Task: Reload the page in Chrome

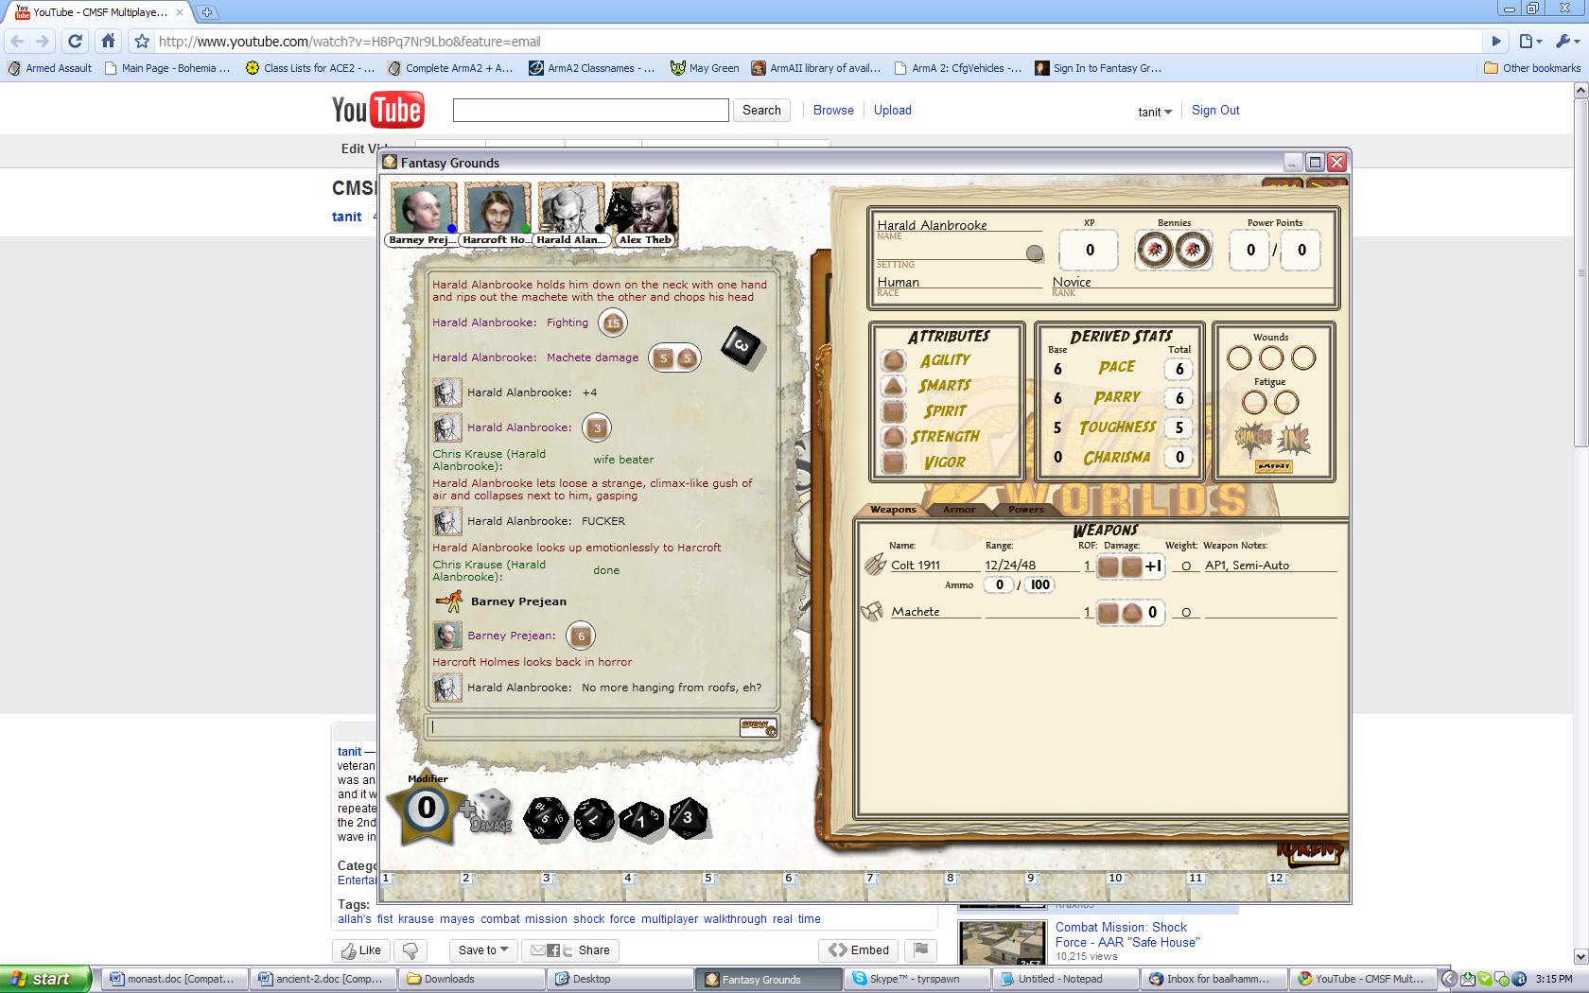Action: point(76,41)
